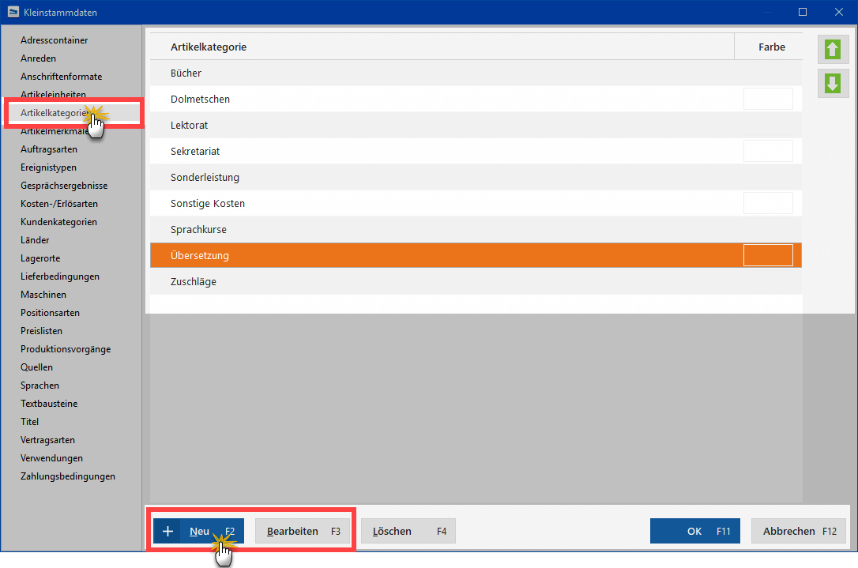This screenshot has width=858, height=568.
Task: Open Sprachen sidebar entry
Action: coord(40,385)
